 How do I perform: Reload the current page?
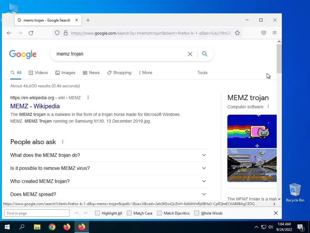tap(31, 33)
